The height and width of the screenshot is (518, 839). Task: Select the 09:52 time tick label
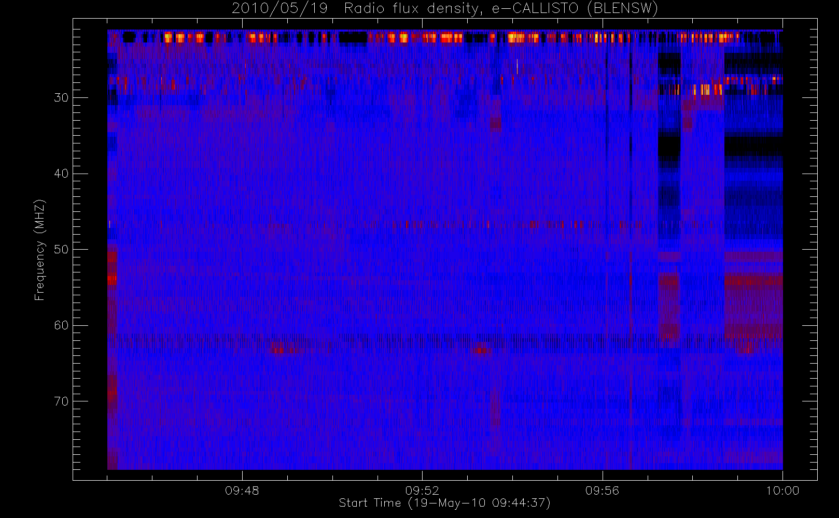click(422, 491)
